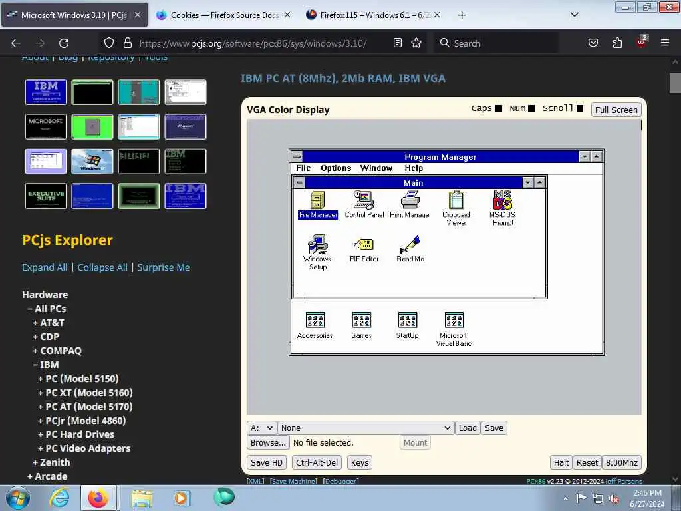This screenshot has width=681, height=511.
Task: Open Options menu in Program Manager
Action: 336,168
